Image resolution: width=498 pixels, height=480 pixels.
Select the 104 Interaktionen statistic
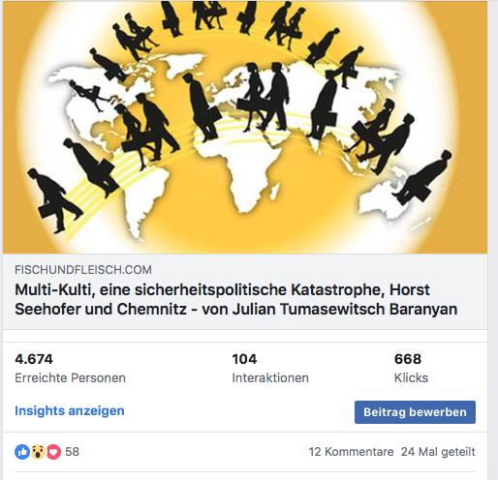270,368
